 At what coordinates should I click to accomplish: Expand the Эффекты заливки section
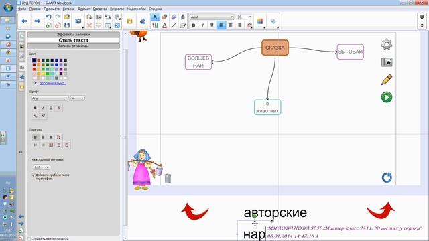coord(73,35)
